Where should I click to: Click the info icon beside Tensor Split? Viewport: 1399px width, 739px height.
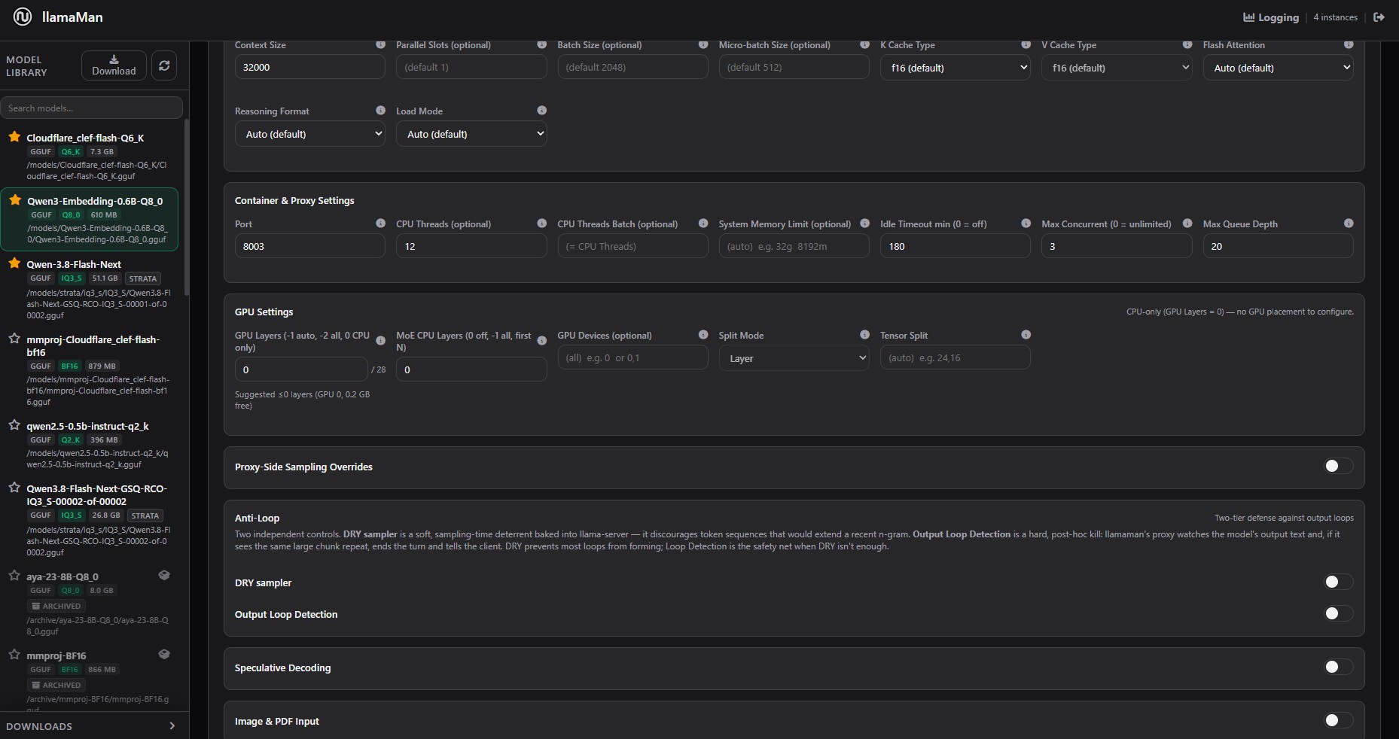(x=1026, y=335)
